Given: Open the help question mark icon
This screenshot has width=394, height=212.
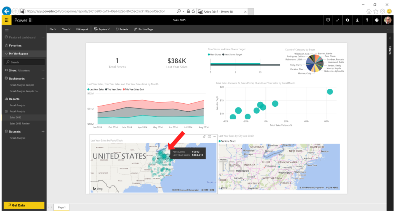Looking at the screenshot, I should 367,20.
